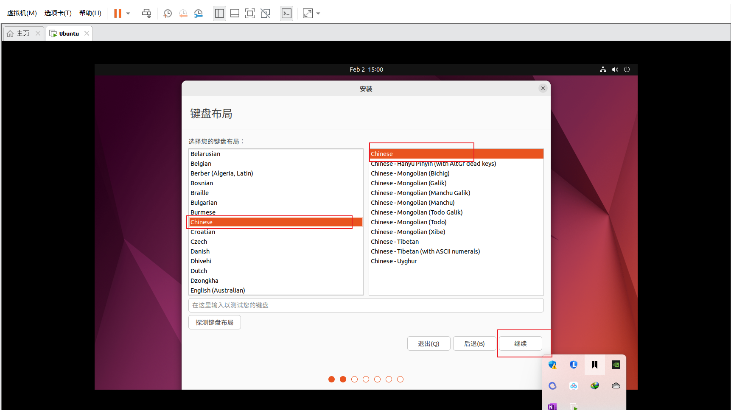Click the 探测键盘布局 detection button
Image resolution: width=731 pixels, height=410 pixels.
coord(214,322)
